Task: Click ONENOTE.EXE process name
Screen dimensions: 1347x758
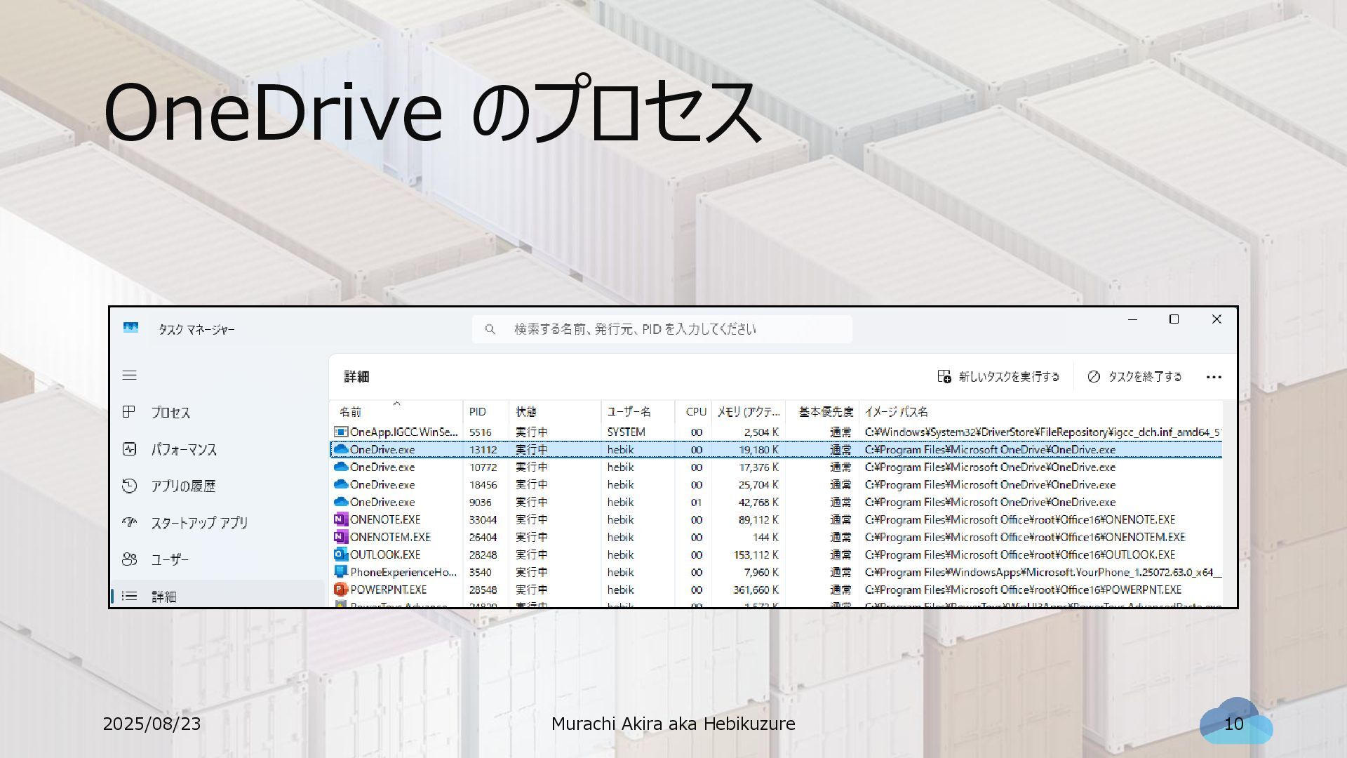Action: point(385,519)
